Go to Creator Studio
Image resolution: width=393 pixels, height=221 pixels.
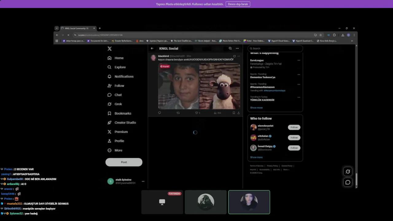[122, 122]
